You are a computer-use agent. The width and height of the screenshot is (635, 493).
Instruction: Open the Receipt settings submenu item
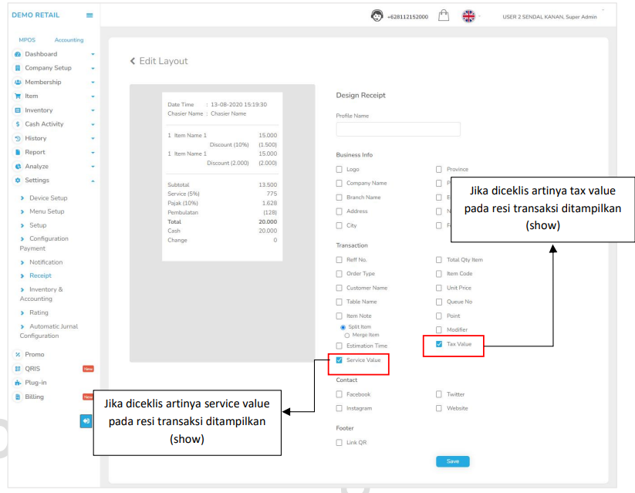coord(40,275)
